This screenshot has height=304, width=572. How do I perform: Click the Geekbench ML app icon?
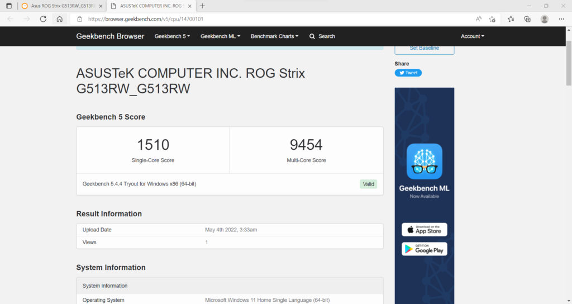(x=425, y=161)
